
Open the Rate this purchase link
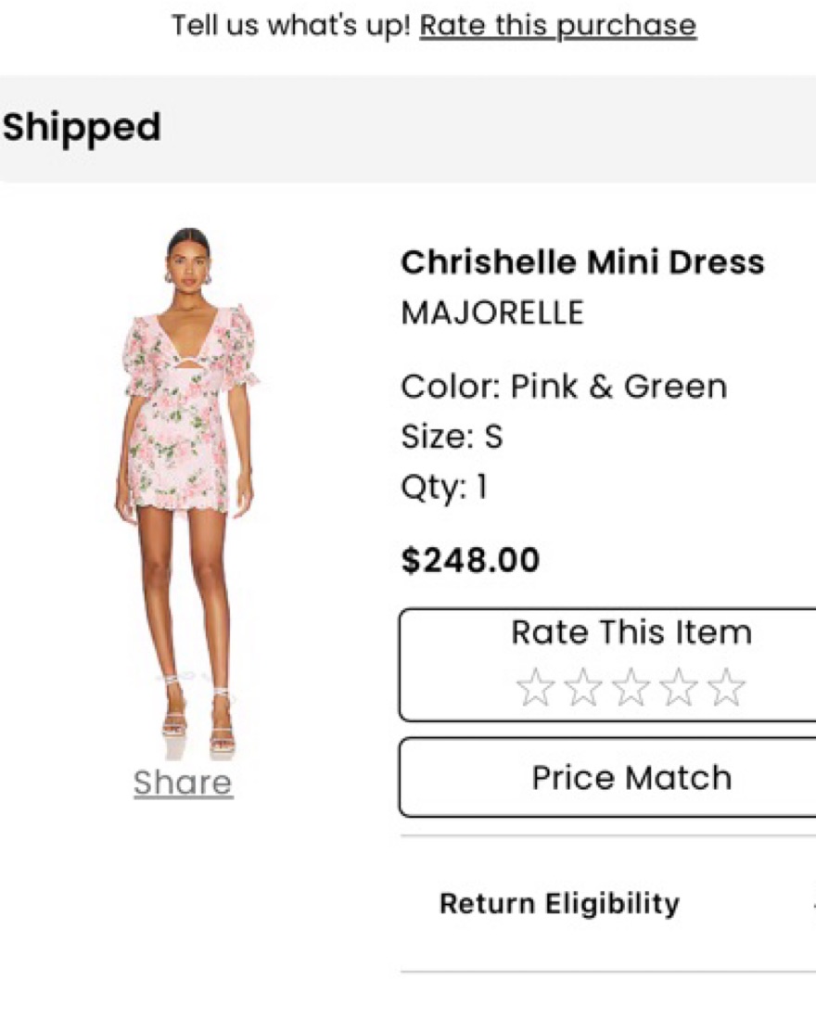coord(557,25)
